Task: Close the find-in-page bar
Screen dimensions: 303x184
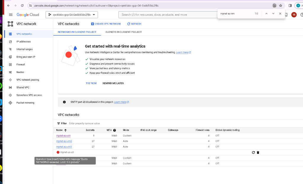Action: click(x=280, y=14)
